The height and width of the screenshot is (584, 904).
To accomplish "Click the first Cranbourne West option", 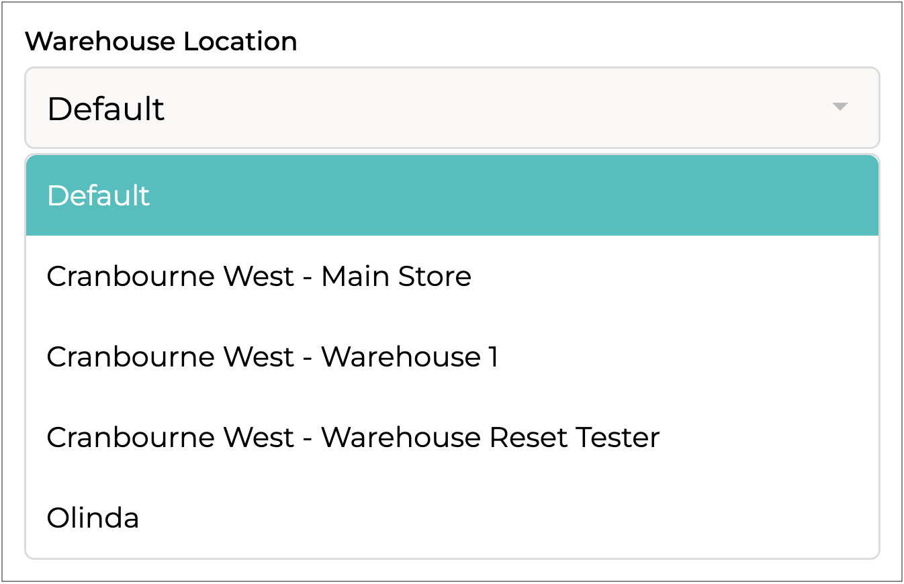I will coord(259,277).
